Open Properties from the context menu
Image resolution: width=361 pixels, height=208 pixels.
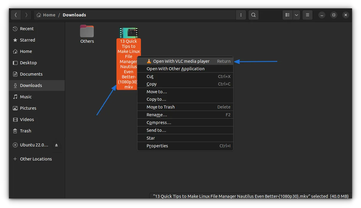click(157, 146)
